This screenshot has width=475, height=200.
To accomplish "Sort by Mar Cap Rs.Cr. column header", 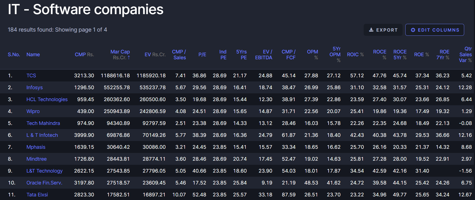I will (x=120, y=55).
